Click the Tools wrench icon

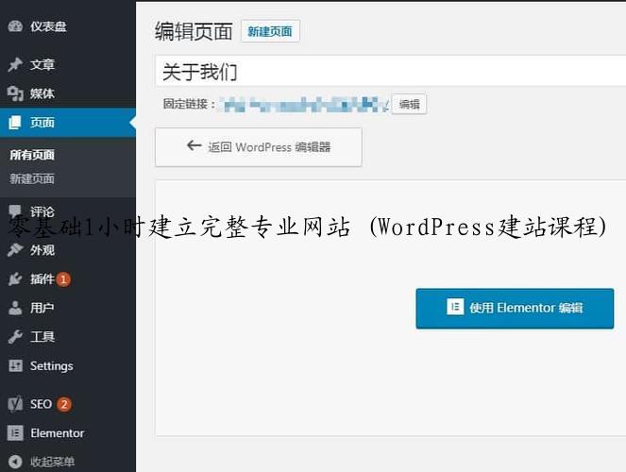pyautogui.click(x=15, y=337)
